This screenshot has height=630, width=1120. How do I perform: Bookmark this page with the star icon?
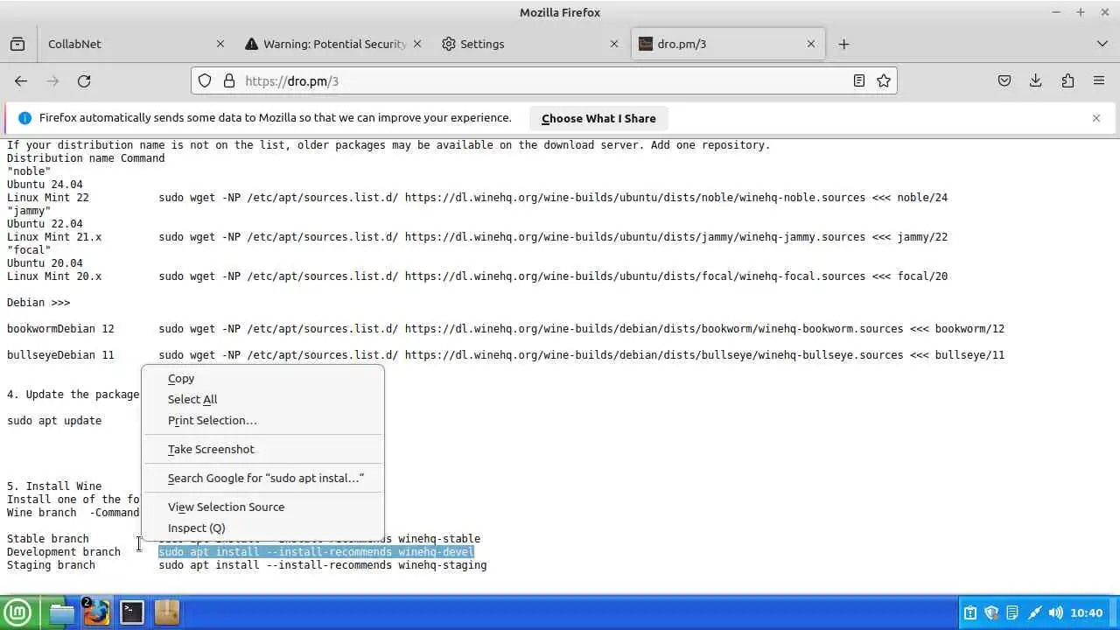point(884,80)
